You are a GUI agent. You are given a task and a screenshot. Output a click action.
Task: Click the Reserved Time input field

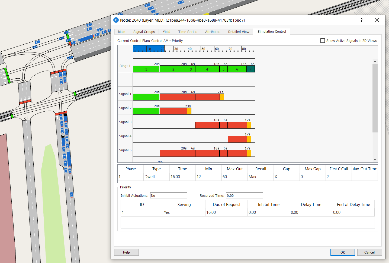245,195
